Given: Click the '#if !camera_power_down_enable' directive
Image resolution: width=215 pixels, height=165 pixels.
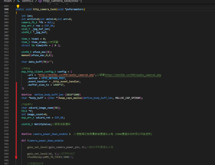Looking at the screenshot, I should pos(42,141).
